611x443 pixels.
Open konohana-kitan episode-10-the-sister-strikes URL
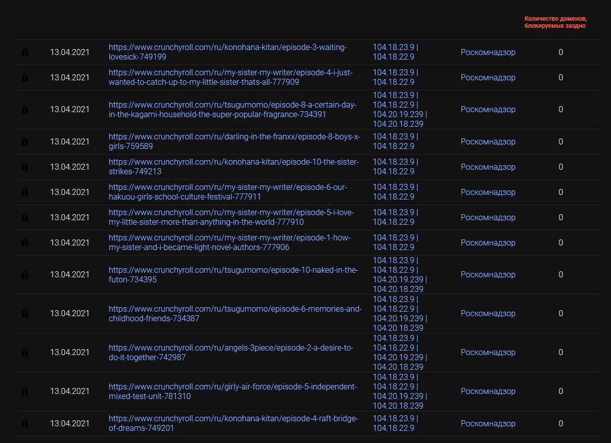click(x=234, y=167)
